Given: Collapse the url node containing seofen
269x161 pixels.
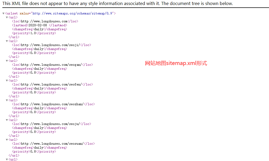Looking at the screenshot, I should (7, 80).
